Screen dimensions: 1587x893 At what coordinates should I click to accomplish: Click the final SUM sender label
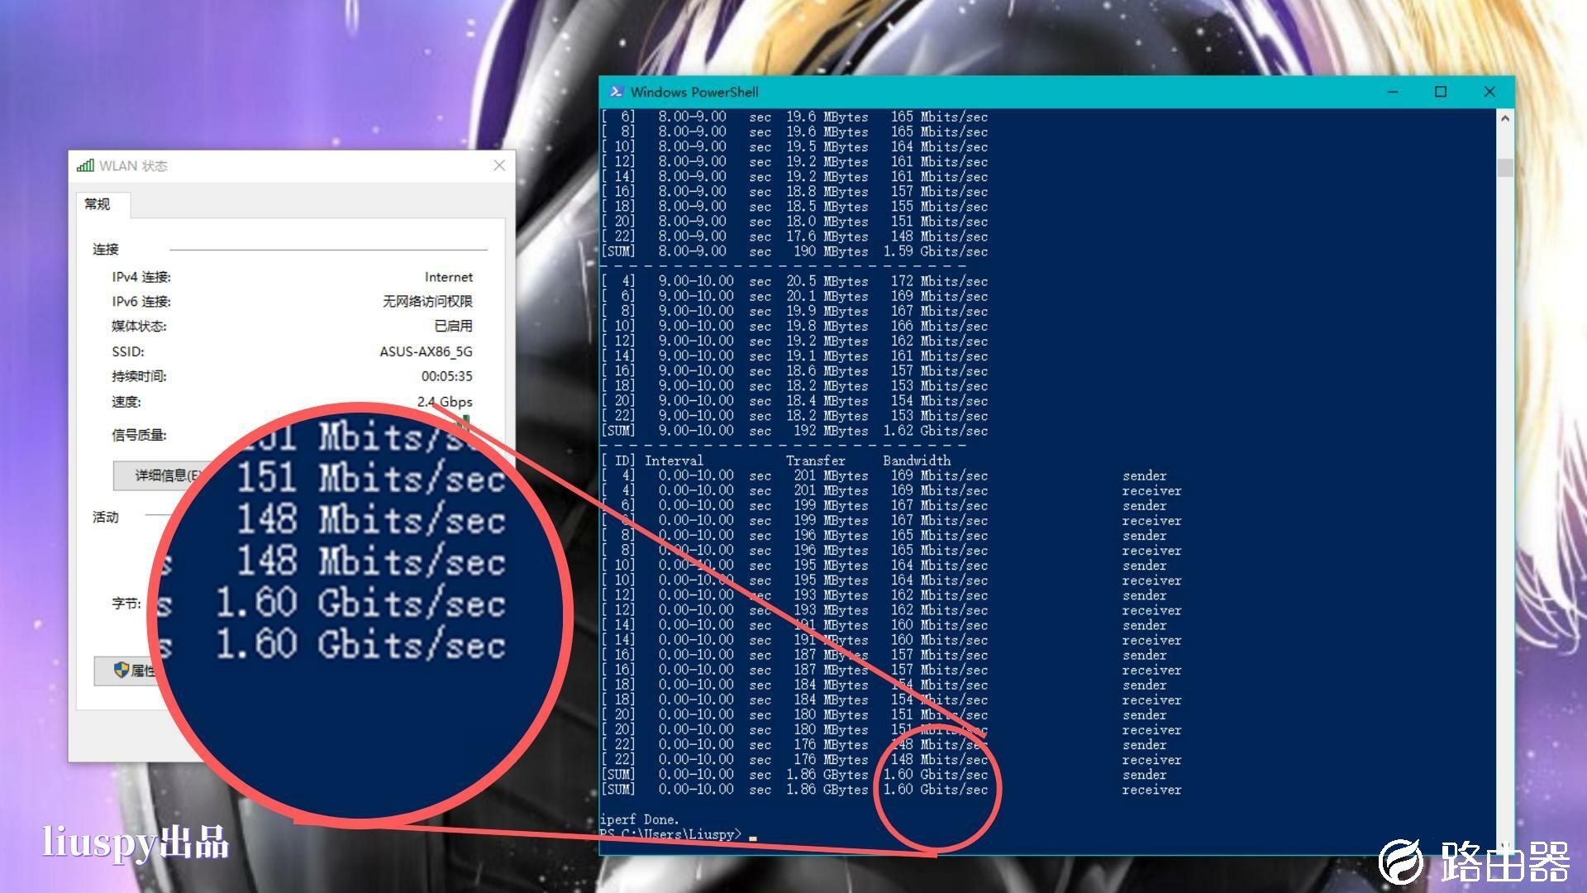click(x=1144, y=775)
